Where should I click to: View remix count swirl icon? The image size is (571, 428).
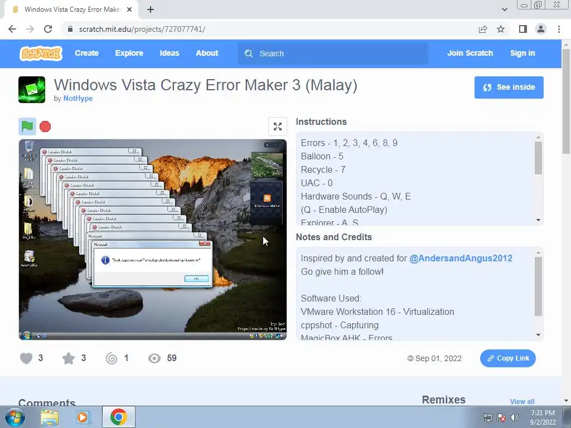coord(112,358)
